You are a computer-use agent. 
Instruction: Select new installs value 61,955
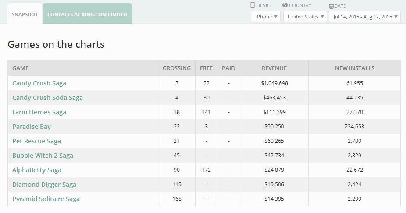tap(354, 83)
